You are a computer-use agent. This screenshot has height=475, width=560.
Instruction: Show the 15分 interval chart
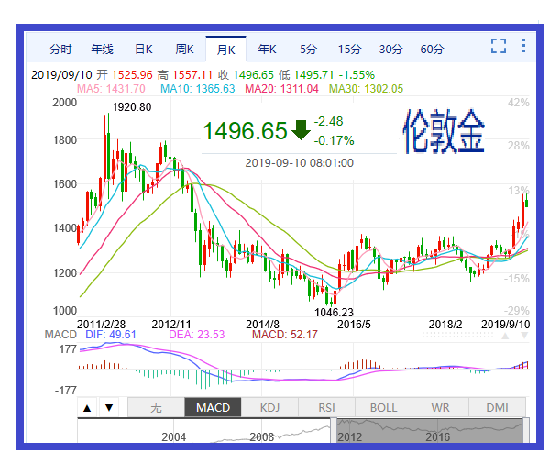[350, 49]
